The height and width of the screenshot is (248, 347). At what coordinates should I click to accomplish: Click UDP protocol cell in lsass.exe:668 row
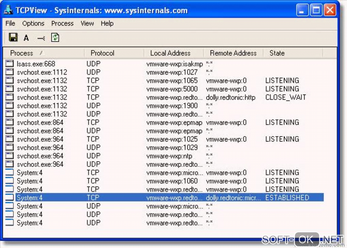[94, 64]
